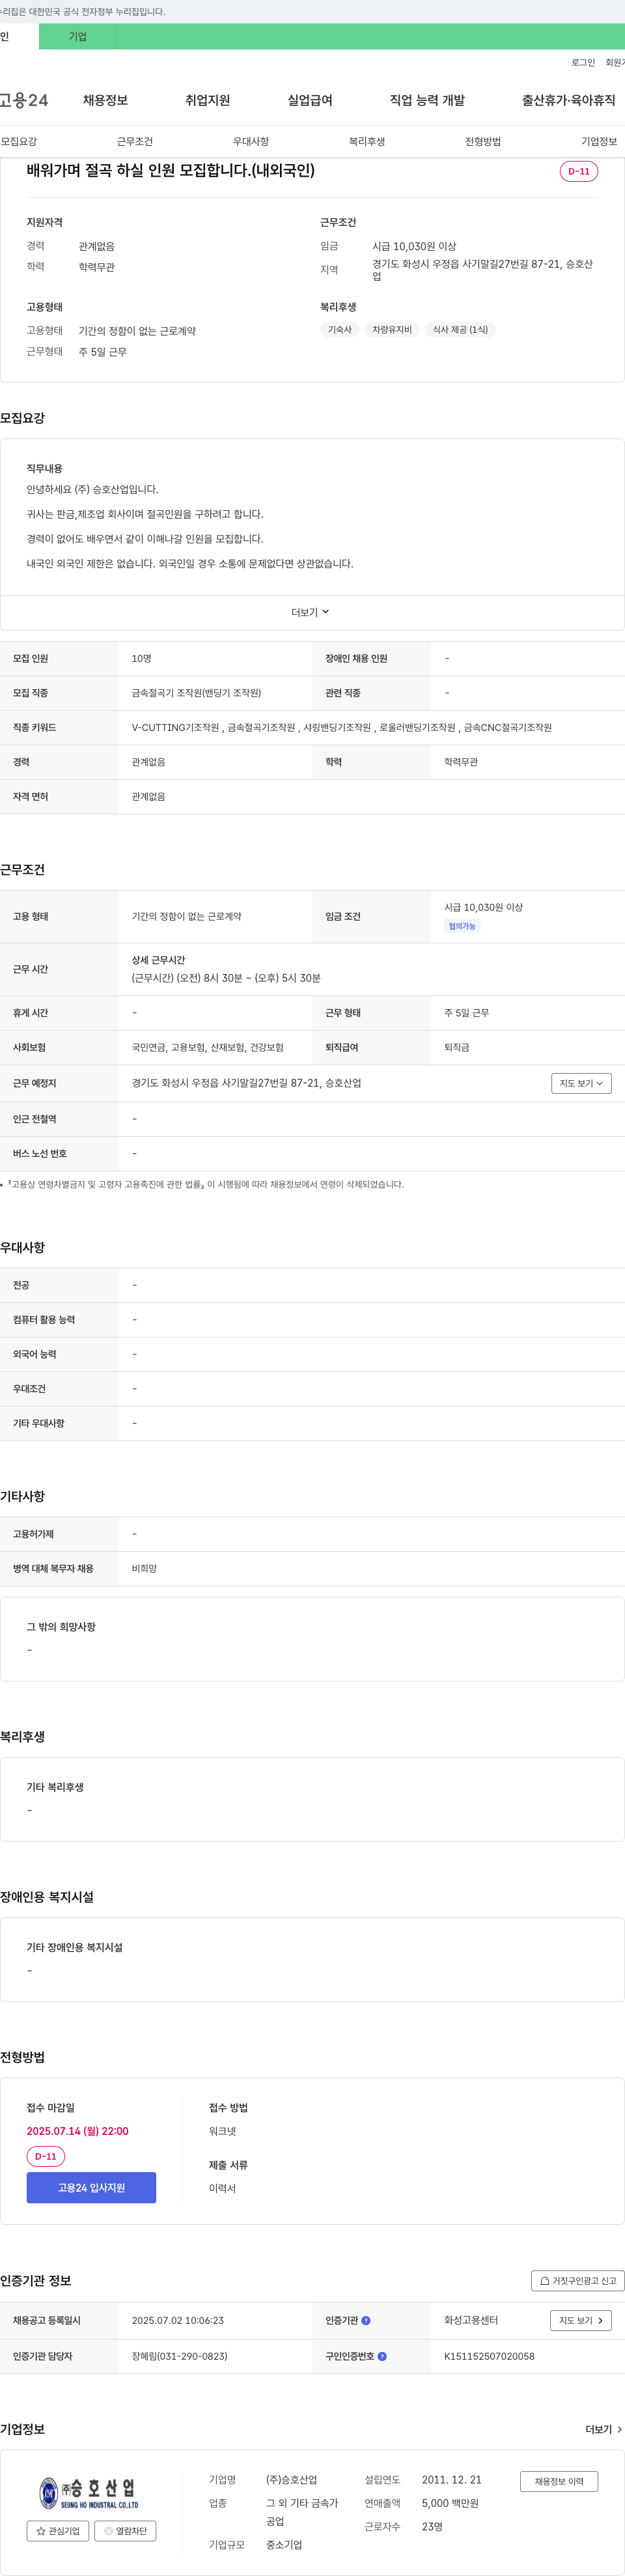This screenshot has height=2576, width=625.
Task: Expand 지도 보기 for 근무 예정지
Action: click(x=581, y=1083)
